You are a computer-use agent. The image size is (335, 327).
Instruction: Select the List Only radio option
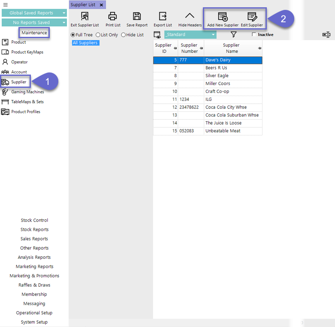98,35
